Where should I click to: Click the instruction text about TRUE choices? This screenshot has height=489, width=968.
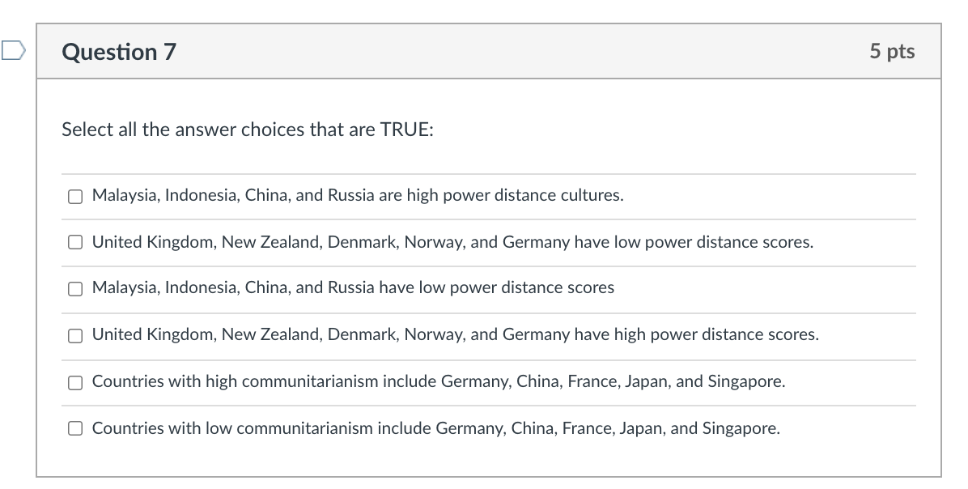248,130
